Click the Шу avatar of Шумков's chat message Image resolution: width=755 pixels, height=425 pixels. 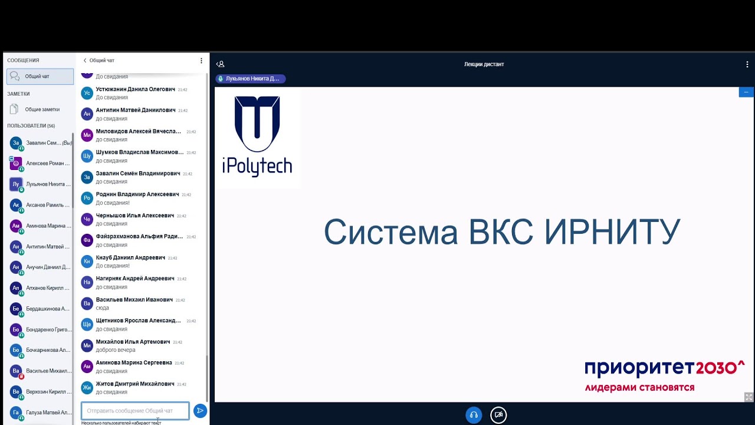(87, 156)
